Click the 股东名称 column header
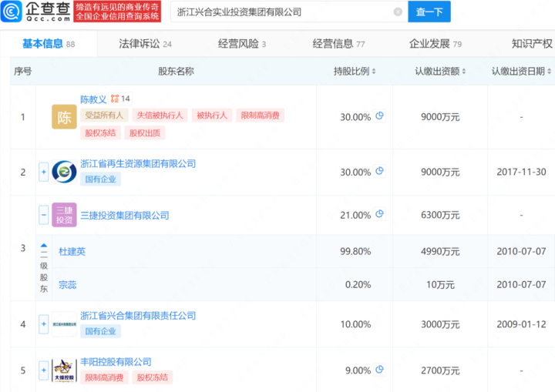The width and height of the screenshot is (555, 392). pyautogui.click(x=176, y=71)
